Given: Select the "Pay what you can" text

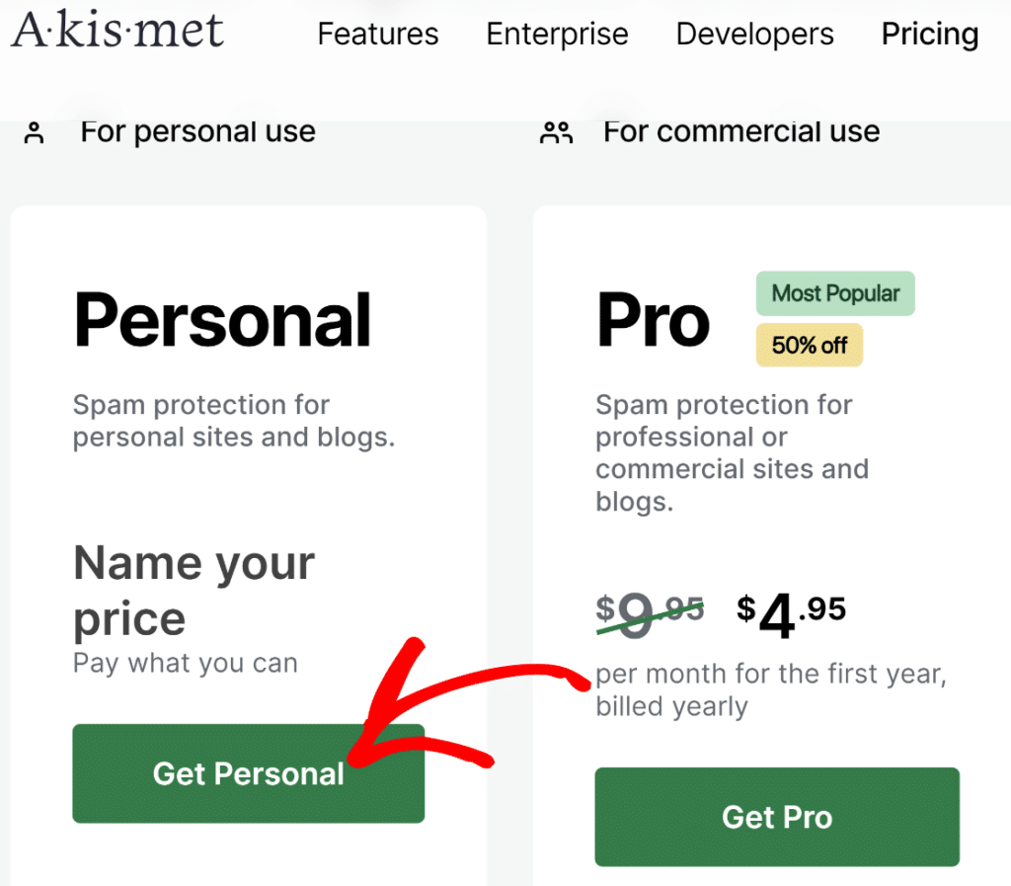Looking at the screenshot, I should pos(185,663).
